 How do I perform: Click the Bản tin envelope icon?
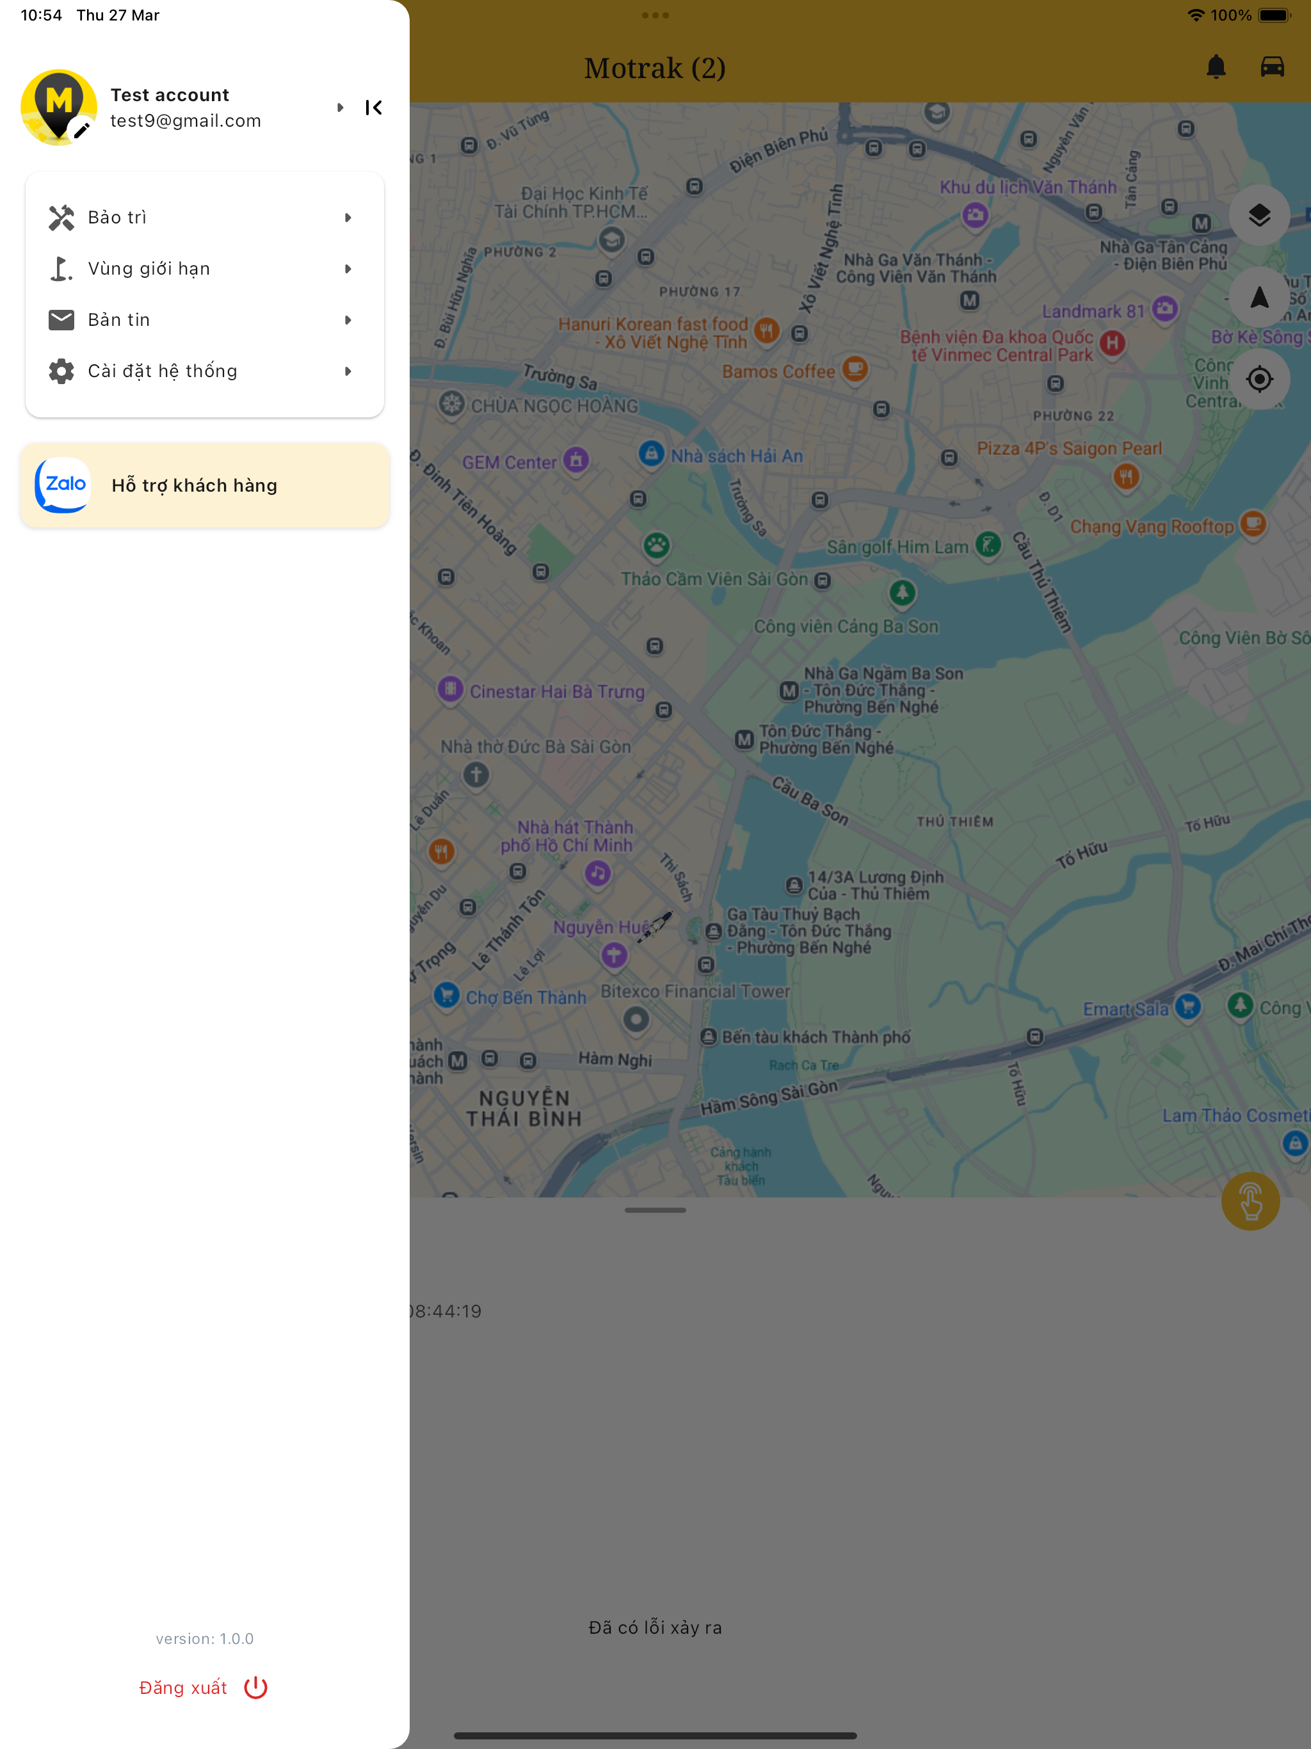[x=61, y=319]
